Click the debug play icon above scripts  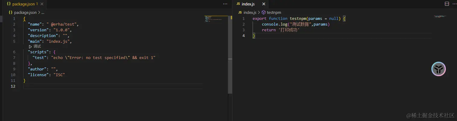point(30,47)
